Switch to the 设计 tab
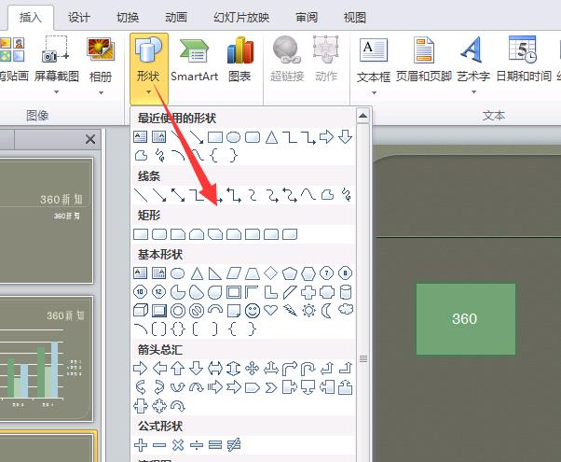 79,17
